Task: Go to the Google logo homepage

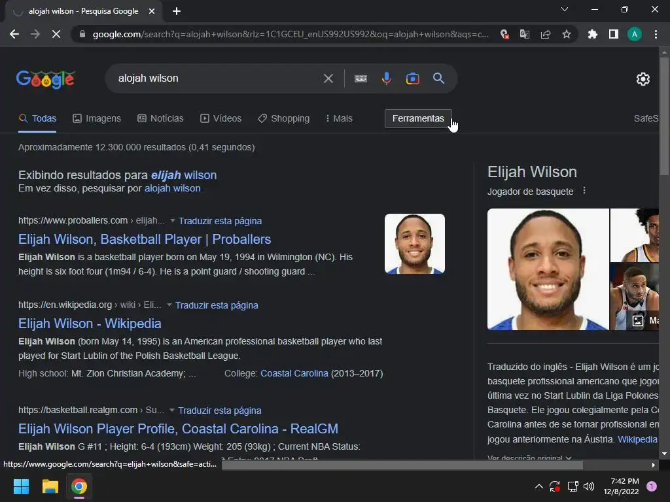Action: coord(46,79)
